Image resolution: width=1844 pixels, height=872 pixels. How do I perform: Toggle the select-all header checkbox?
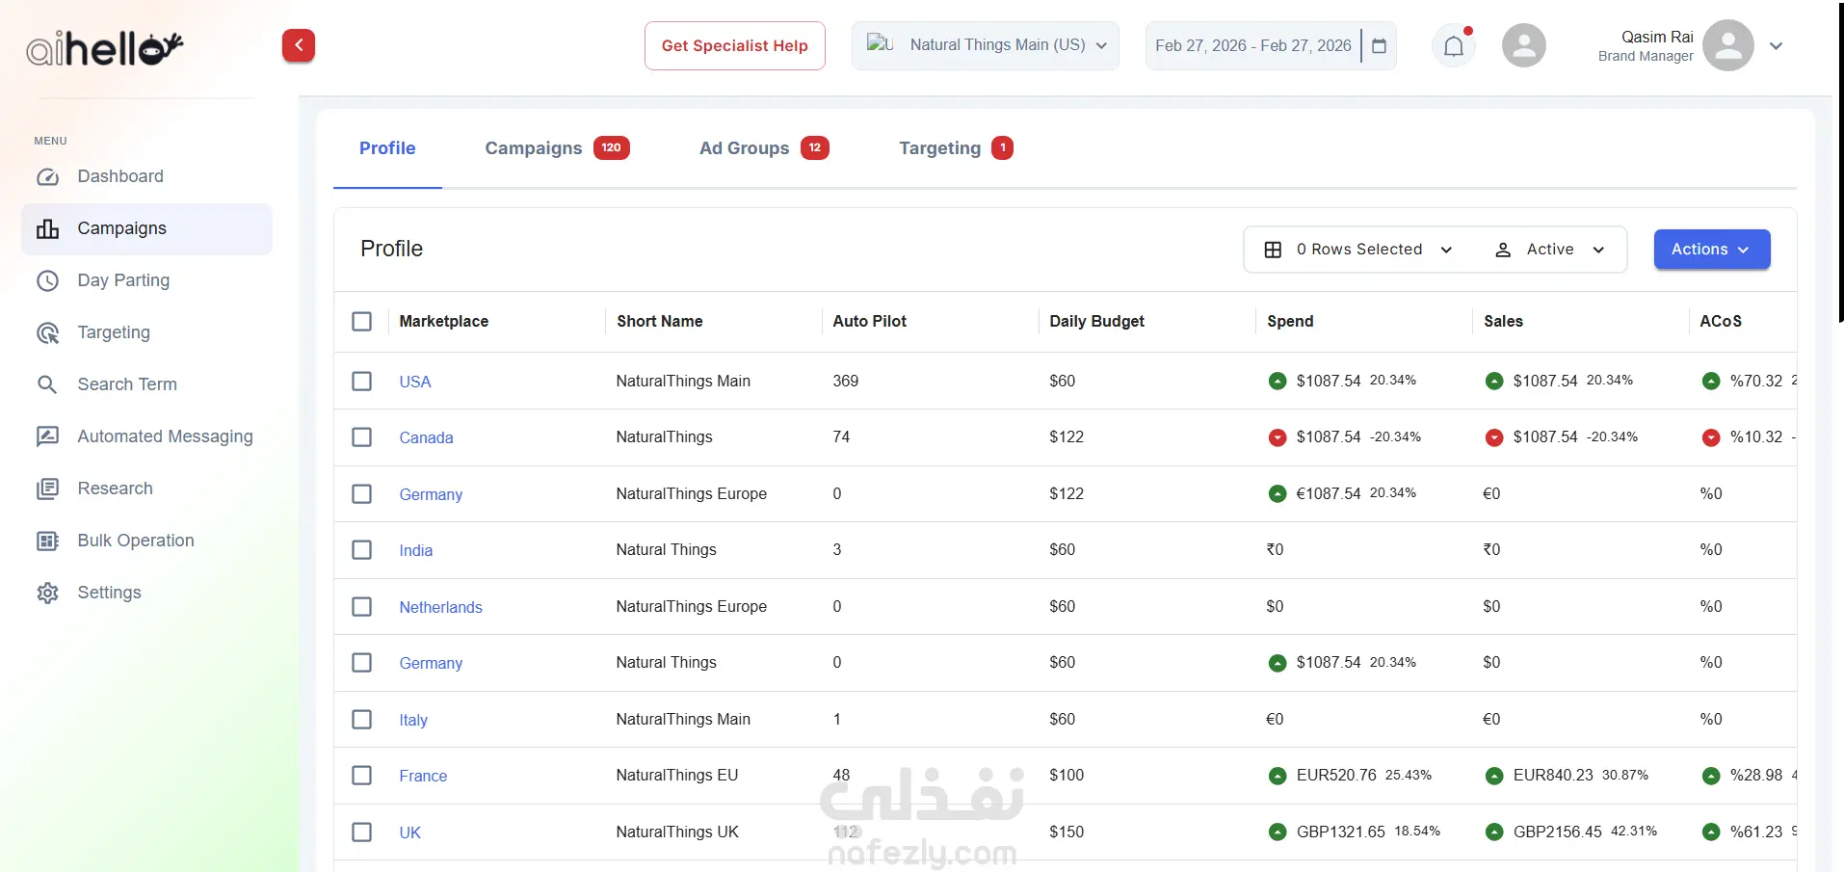[x=362, y=321]
